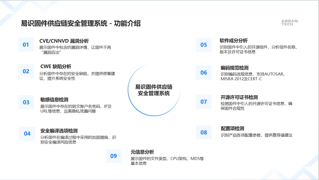Viewport: 319px width, 180px height.
Task: Select the 02 number badge
Action: (x=26, y=71)
